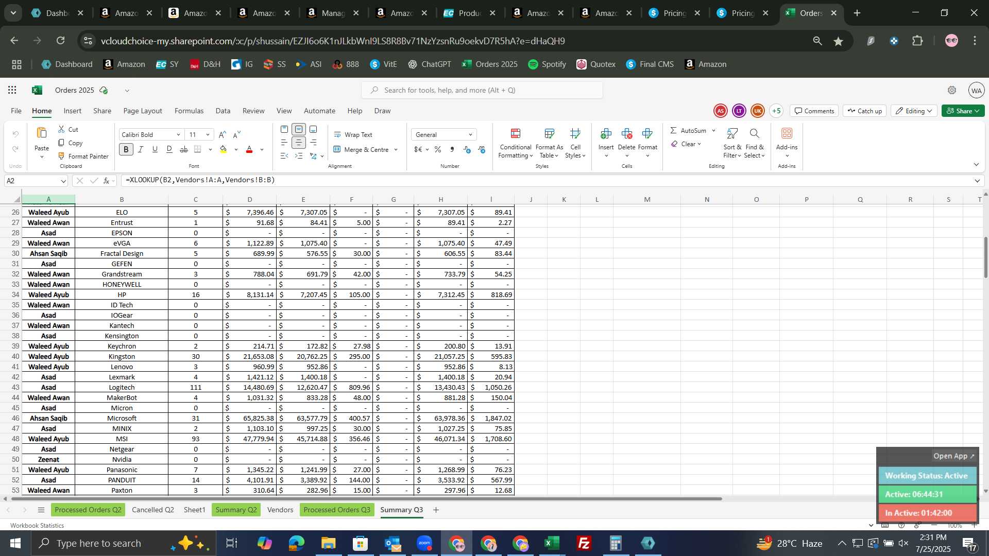Open Format As Table gallery
The image size is (989, 556).
click(x=549, y=143)
